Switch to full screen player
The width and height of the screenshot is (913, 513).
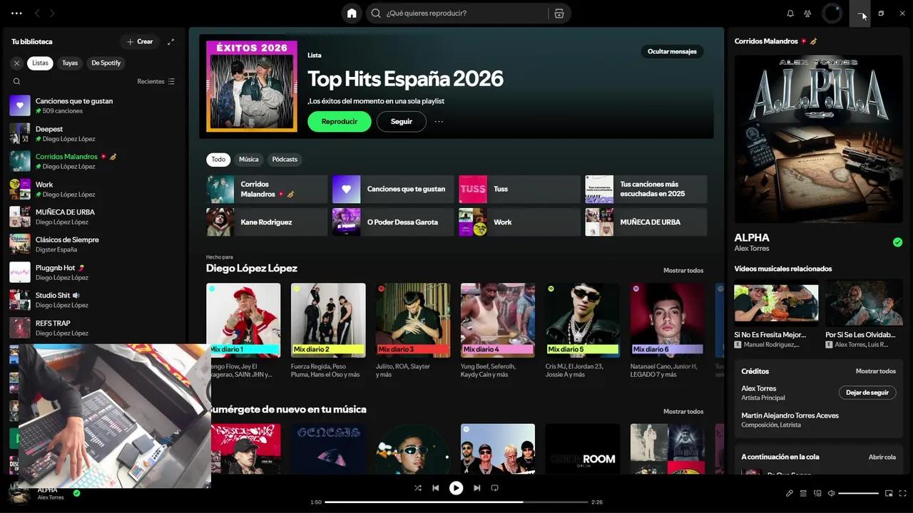[902, 493]
